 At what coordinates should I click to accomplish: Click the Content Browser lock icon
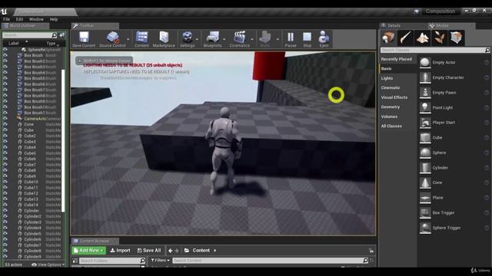(371, 251)
